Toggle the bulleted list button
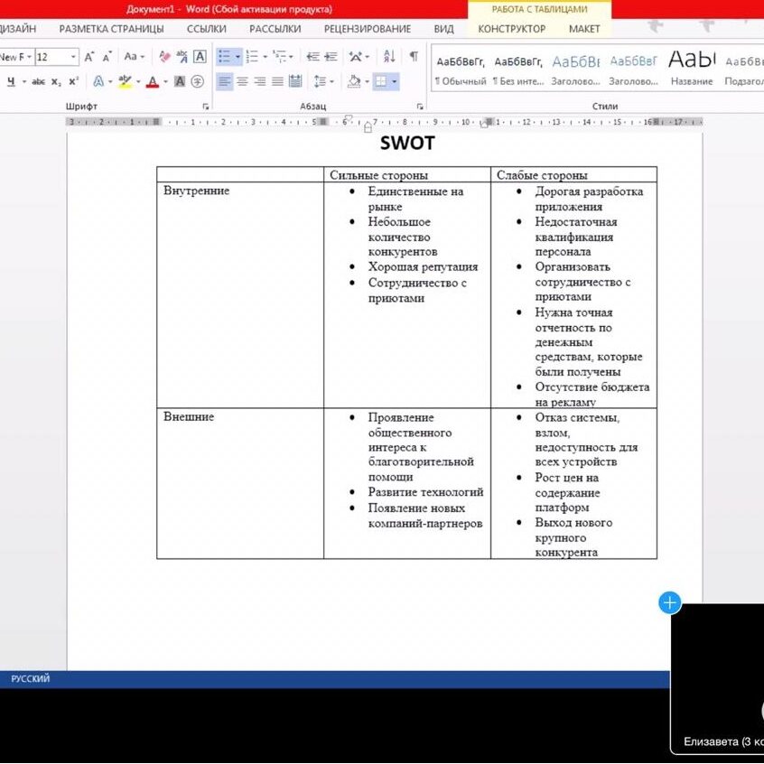Viewport: 764px width, 764px height. click(224, 57)
